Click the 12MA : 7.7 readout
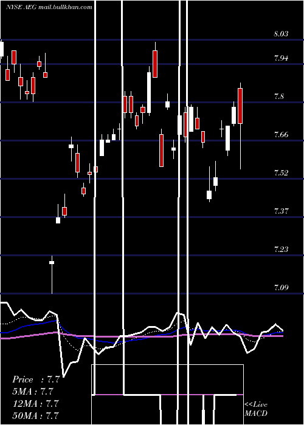This screenshot has width=304, height=425. [36, 403]
